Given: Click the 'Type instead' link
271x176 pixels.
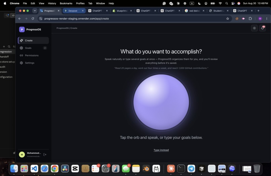Looking at the screenshot, I should 161,150.
